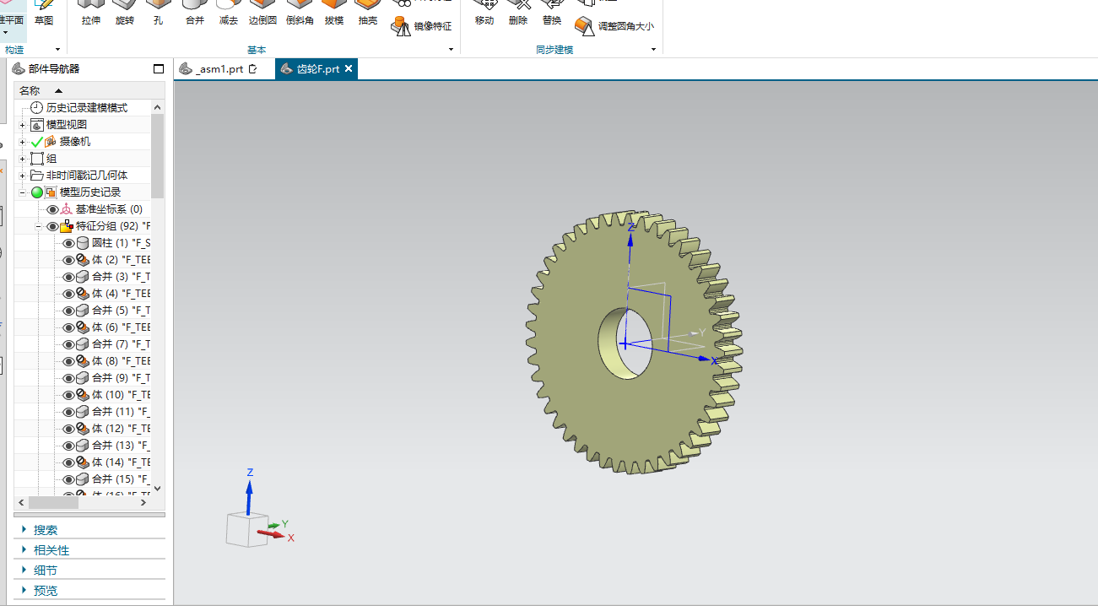
Task: Toggle visibility eye of 基准坐标系 (0)
Action: pyautogui.click(x=52, y=209)
